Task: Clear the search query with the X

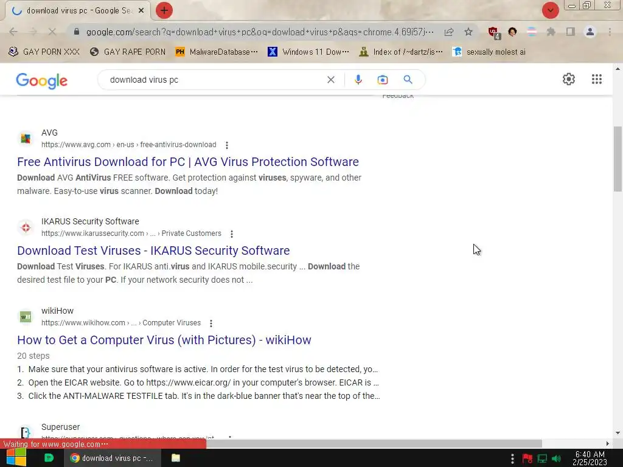Action: point(330,80)
